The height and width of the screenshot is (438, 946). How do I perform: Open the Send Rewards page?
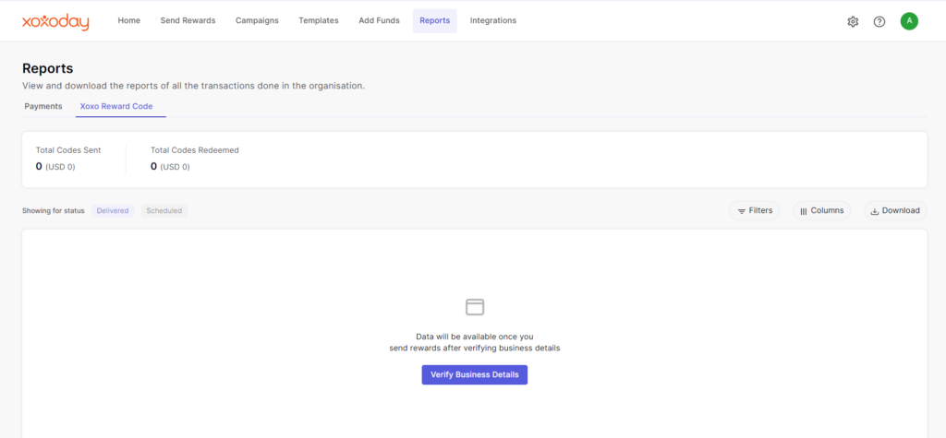click(x=188, y=20)
